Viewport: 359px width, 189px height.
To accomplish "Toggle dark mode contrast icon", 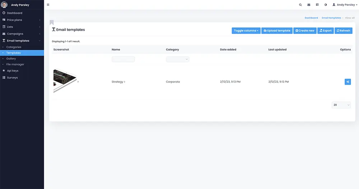I will pos(326,5).
